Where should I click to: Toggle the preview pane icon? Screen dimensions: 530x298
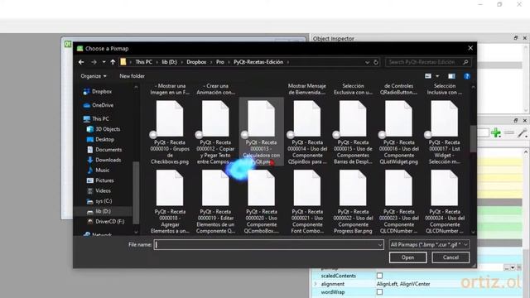[x=451, y=76]
